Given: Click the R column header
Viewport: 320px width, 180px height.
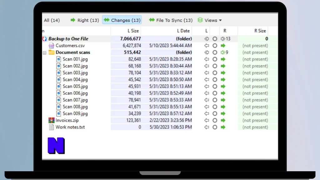Looking at the screenshot, I should pyautogui.click(x=225, y=31).
